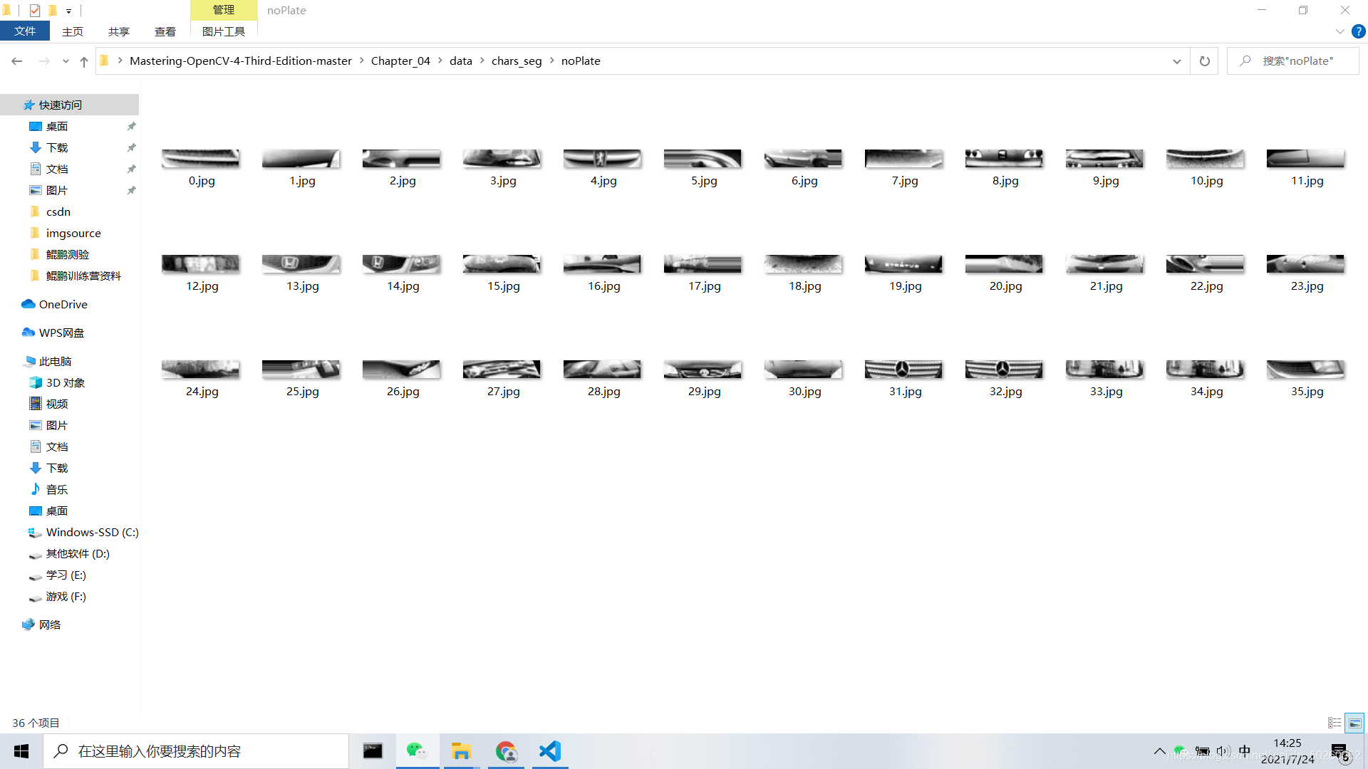The width and height of the screenshot is (1368, 769).
Task: Expand the ribbon with the chevron
Action: coord(1339,31)
